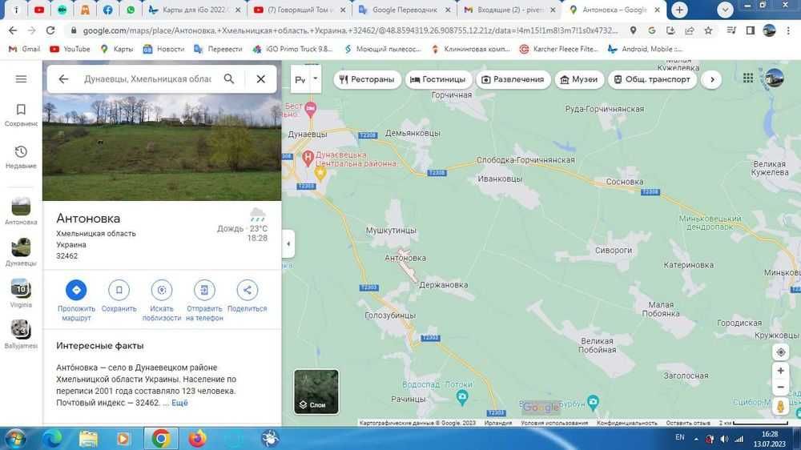Viewport: 801px width, 450px height.
Task: Filter by Рестораны chip
Action: (368, 79)
